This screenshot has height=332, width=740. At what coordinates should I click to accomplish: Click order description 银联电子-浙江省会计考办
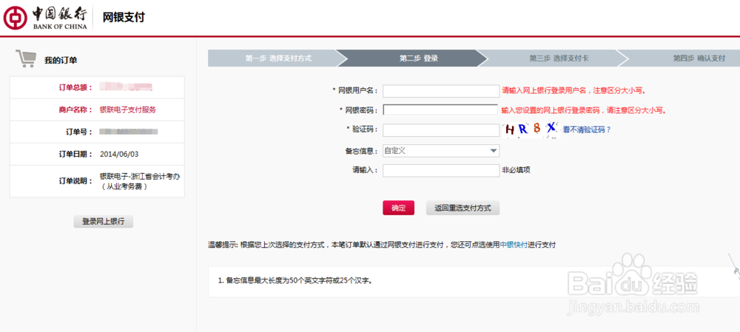(x=140, y=177)
